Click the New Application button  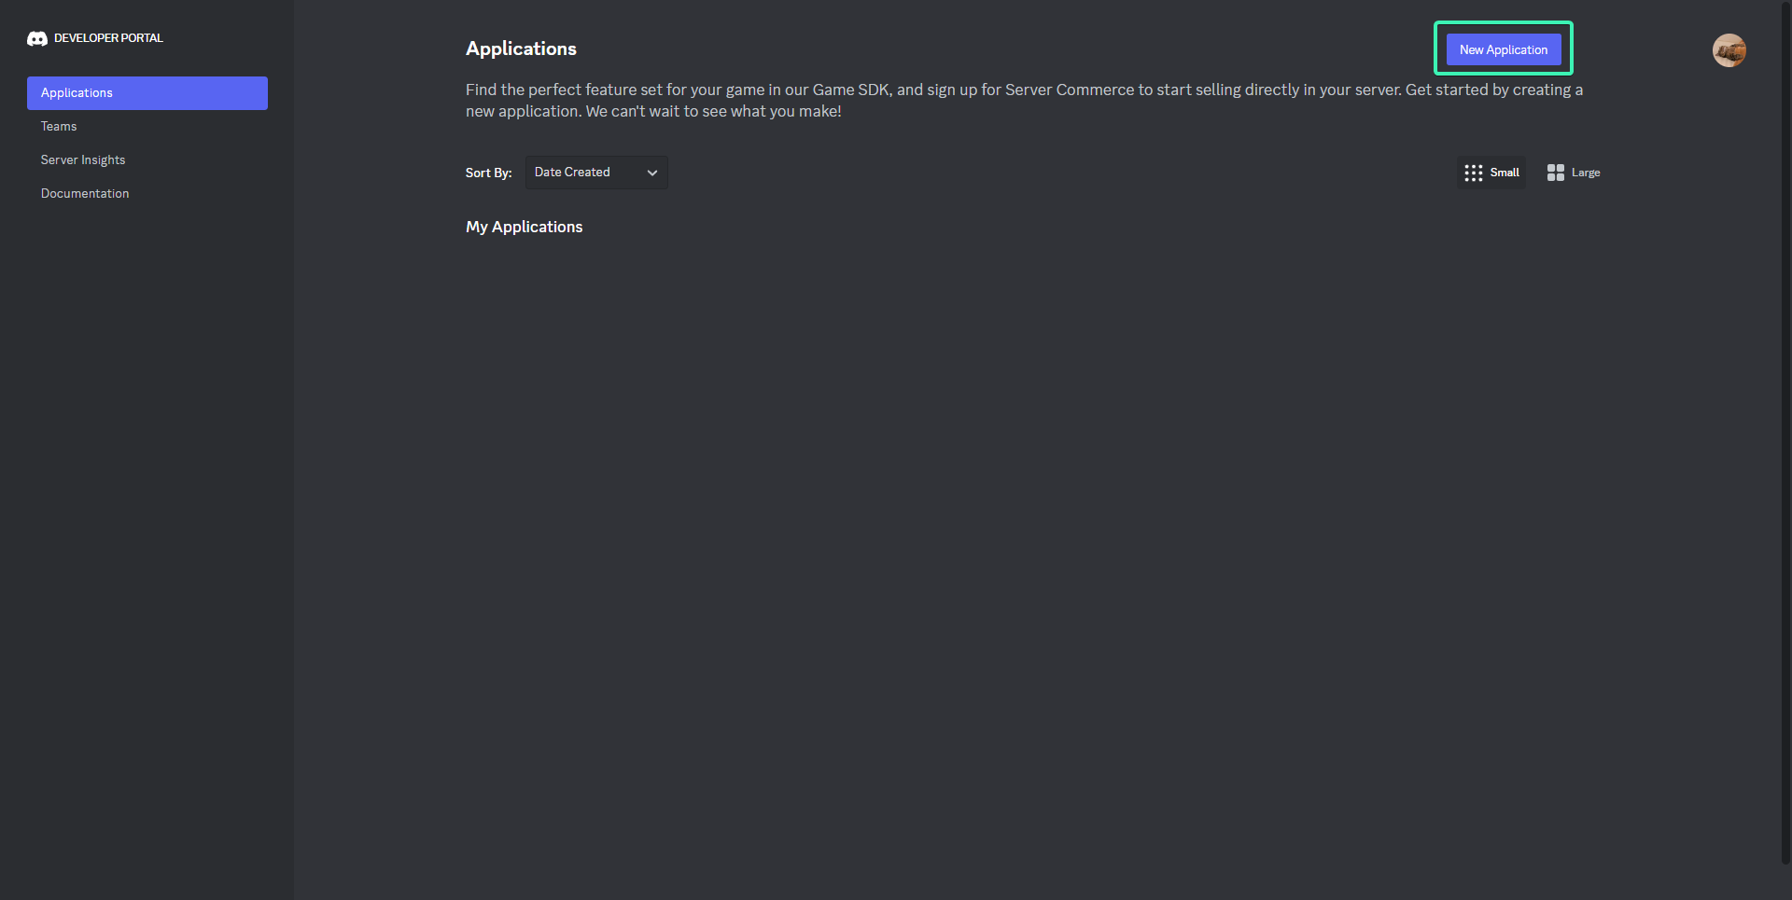tap(1504, 48)
